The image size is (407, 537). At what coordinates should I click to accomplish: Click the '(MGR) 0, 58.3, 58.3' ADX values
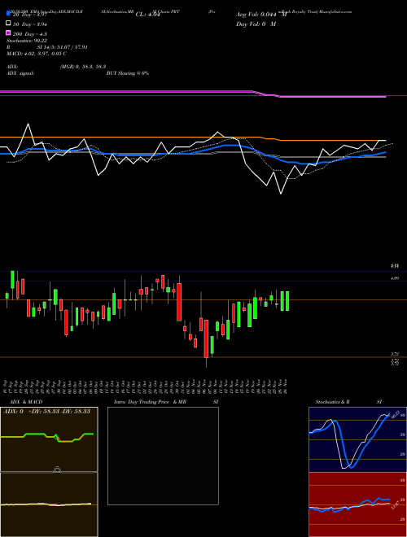[82, 67]
